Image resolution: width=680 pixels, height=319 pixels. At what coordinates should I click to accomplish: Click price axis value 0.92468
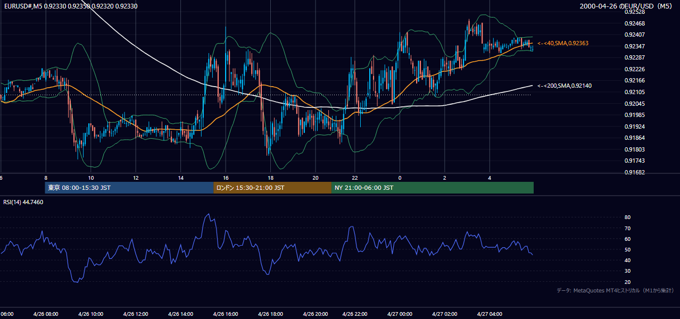tap(635, 23)
